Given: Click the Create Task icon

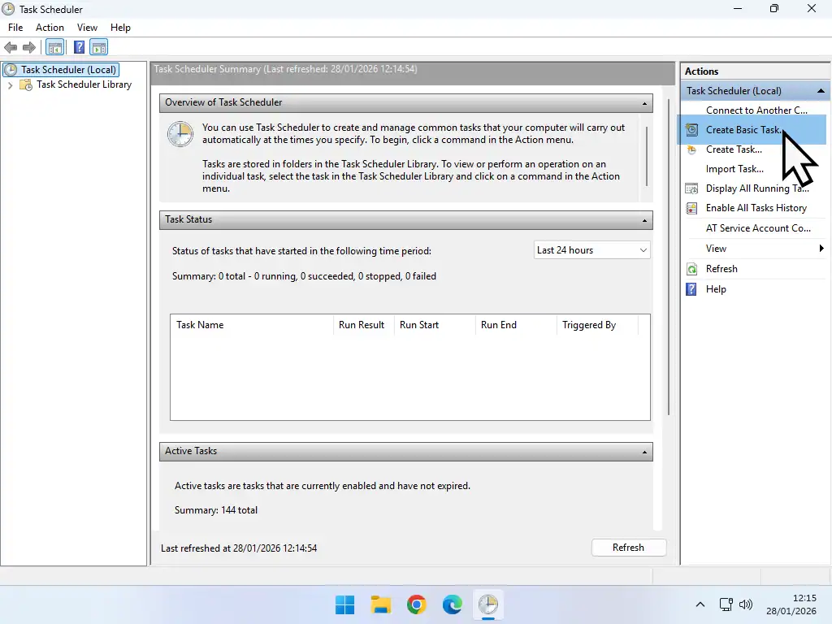Looking at the screenshot, I should coord(692,149).
